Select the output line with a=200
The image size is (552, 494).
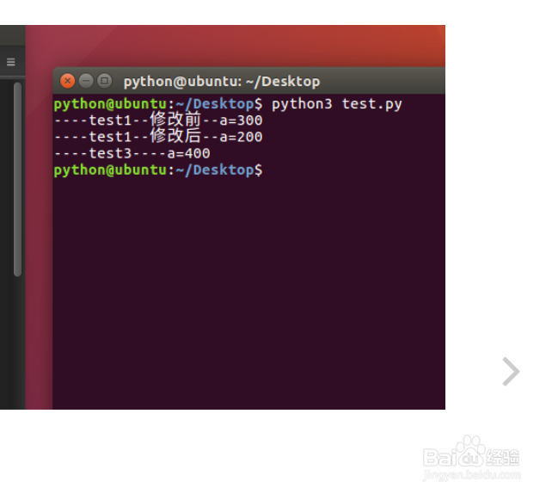coord(158,136)
